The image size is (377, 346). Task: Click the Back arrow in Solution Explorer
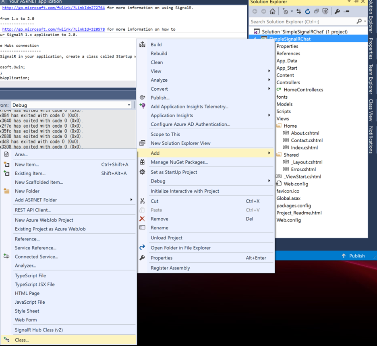tap(255, 11)
